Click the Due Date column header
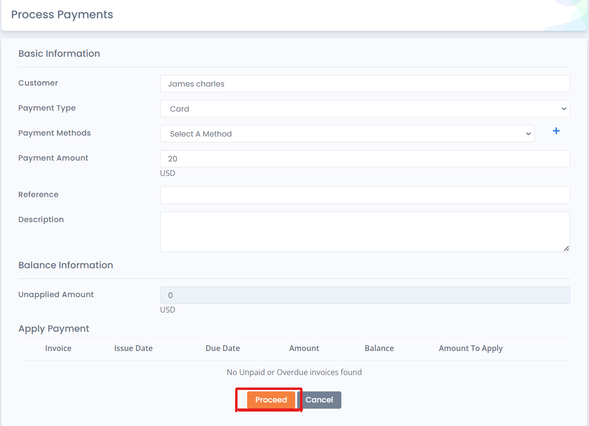This screenshot has width=589, height=426. tap(223, 348)
